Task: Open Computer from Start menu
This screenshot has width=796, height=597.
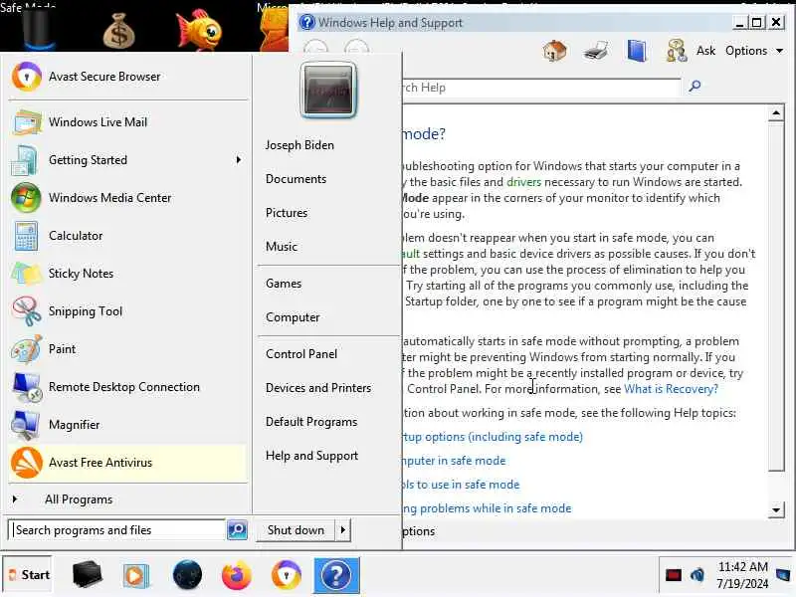Action: click(x=293, y=317)
